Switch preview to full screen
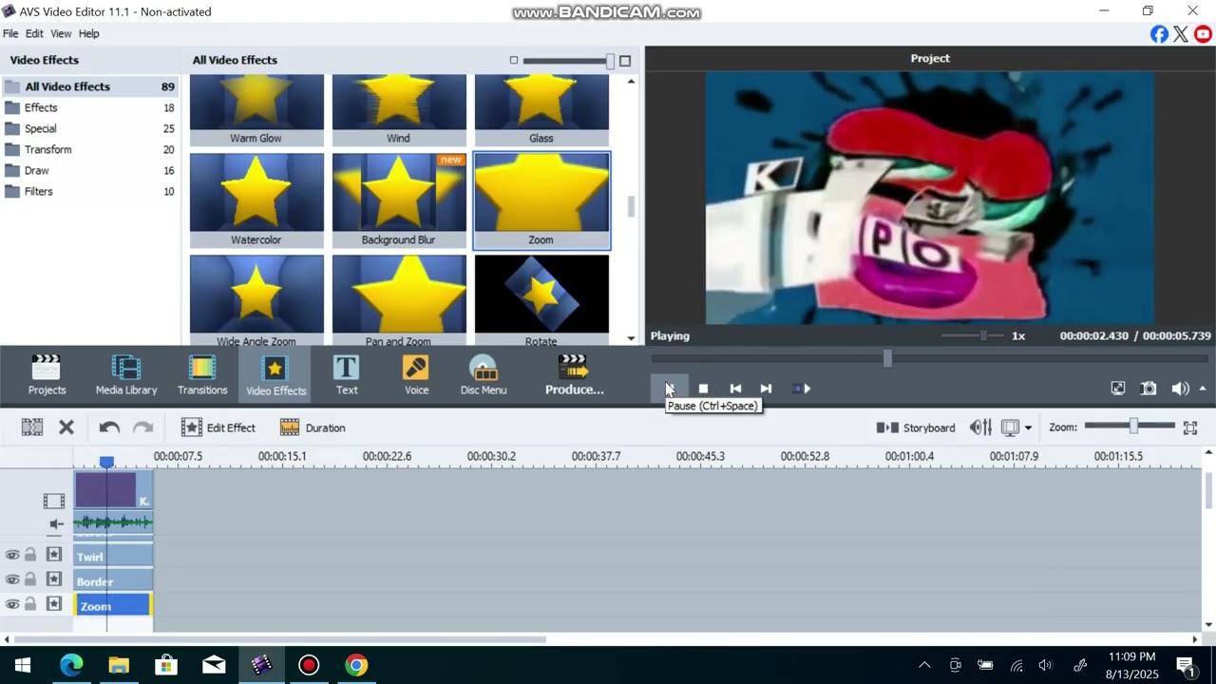Image resolution: width=1216 pixels, height=684 pixels. click(x=1118, y=389)
